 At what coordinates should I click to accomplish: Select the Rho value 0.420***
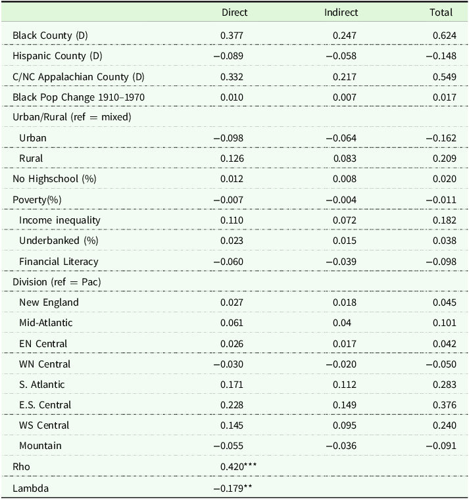coord(239,466)
